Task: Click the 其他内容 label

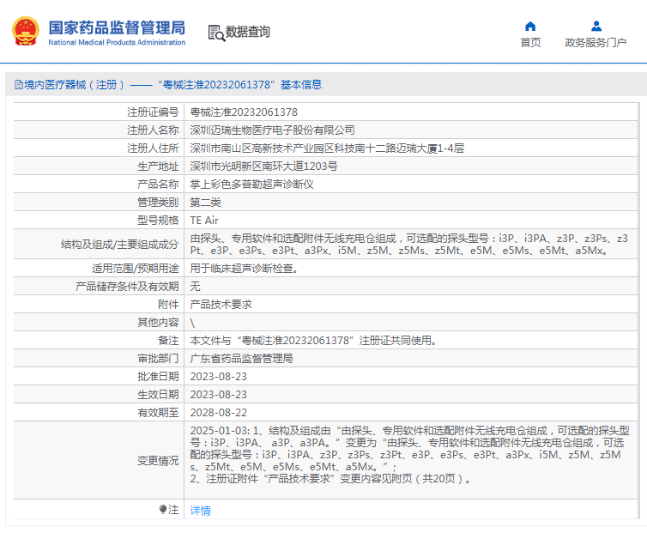Action: pyautogui.click(x=158, y=323)
